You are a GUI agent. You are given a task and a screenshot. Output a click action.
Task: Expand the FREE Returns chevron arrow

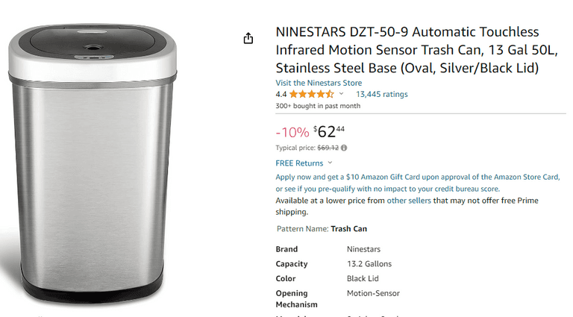331,163
